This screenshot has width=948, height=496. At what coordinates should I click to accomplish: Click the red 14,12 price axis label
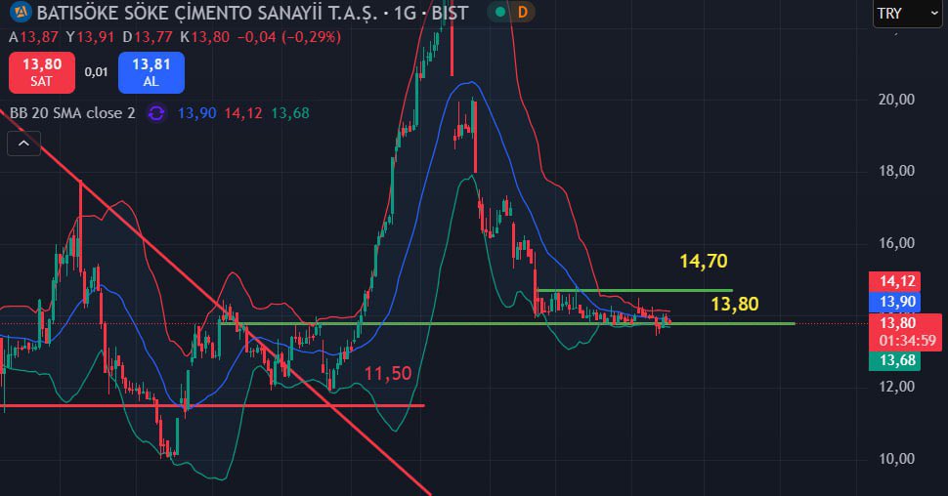(x=894, y=281)
